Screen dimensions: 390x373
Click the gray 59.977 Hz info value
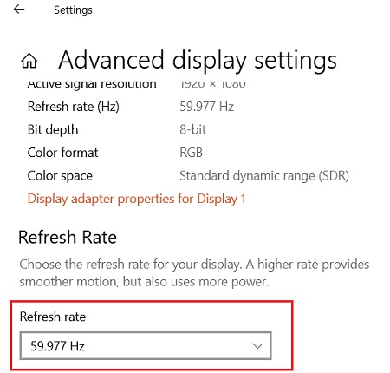pos(206,107)
